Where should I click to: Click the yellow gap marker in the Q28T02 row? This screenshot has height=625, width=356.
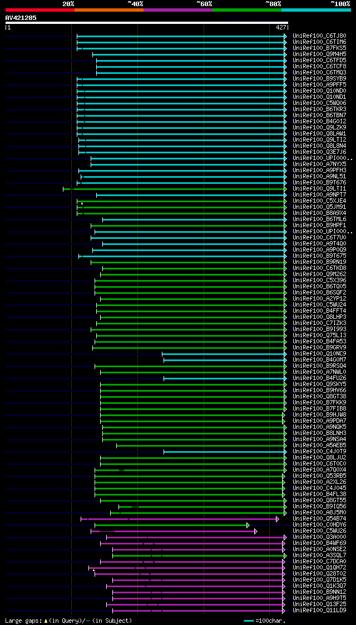click(93, 571)
